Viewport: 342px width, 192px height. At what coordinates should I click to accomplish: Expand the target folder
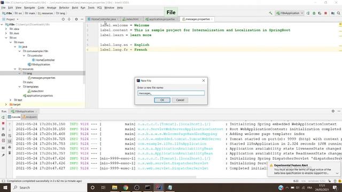pos(6,105)
